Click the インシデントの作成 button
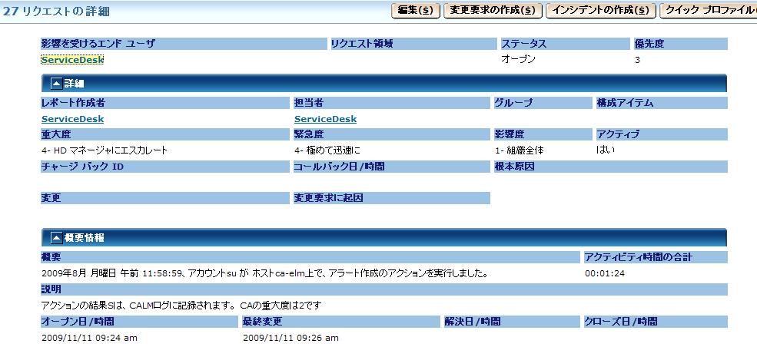The width and height of the screenshot is (757, 347). [600, 11]
